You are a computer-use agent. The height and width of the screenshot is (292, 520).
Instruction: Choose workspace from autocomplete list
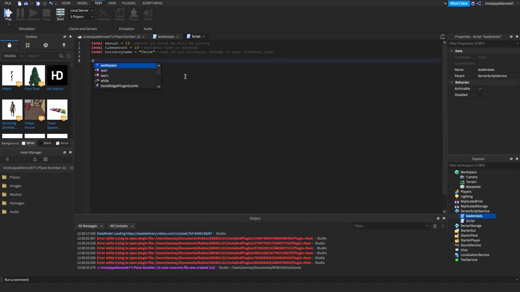pyautogui.click(x=126, y=65)
